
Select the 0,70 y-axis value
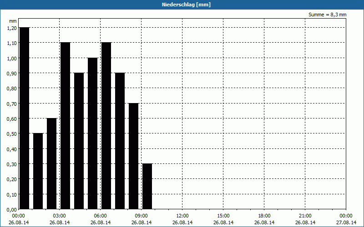point(12,104)
